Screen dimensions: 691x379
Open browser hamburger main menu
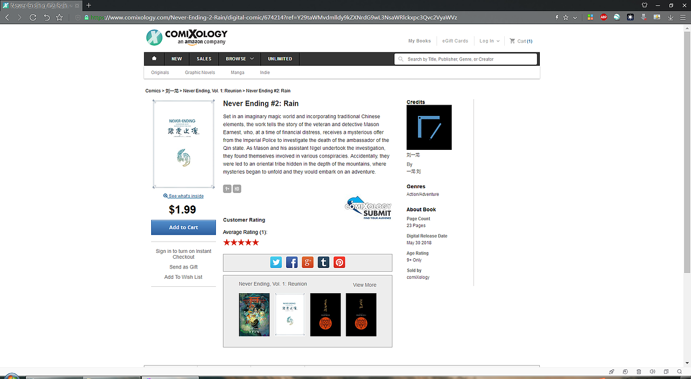(683, 17)
